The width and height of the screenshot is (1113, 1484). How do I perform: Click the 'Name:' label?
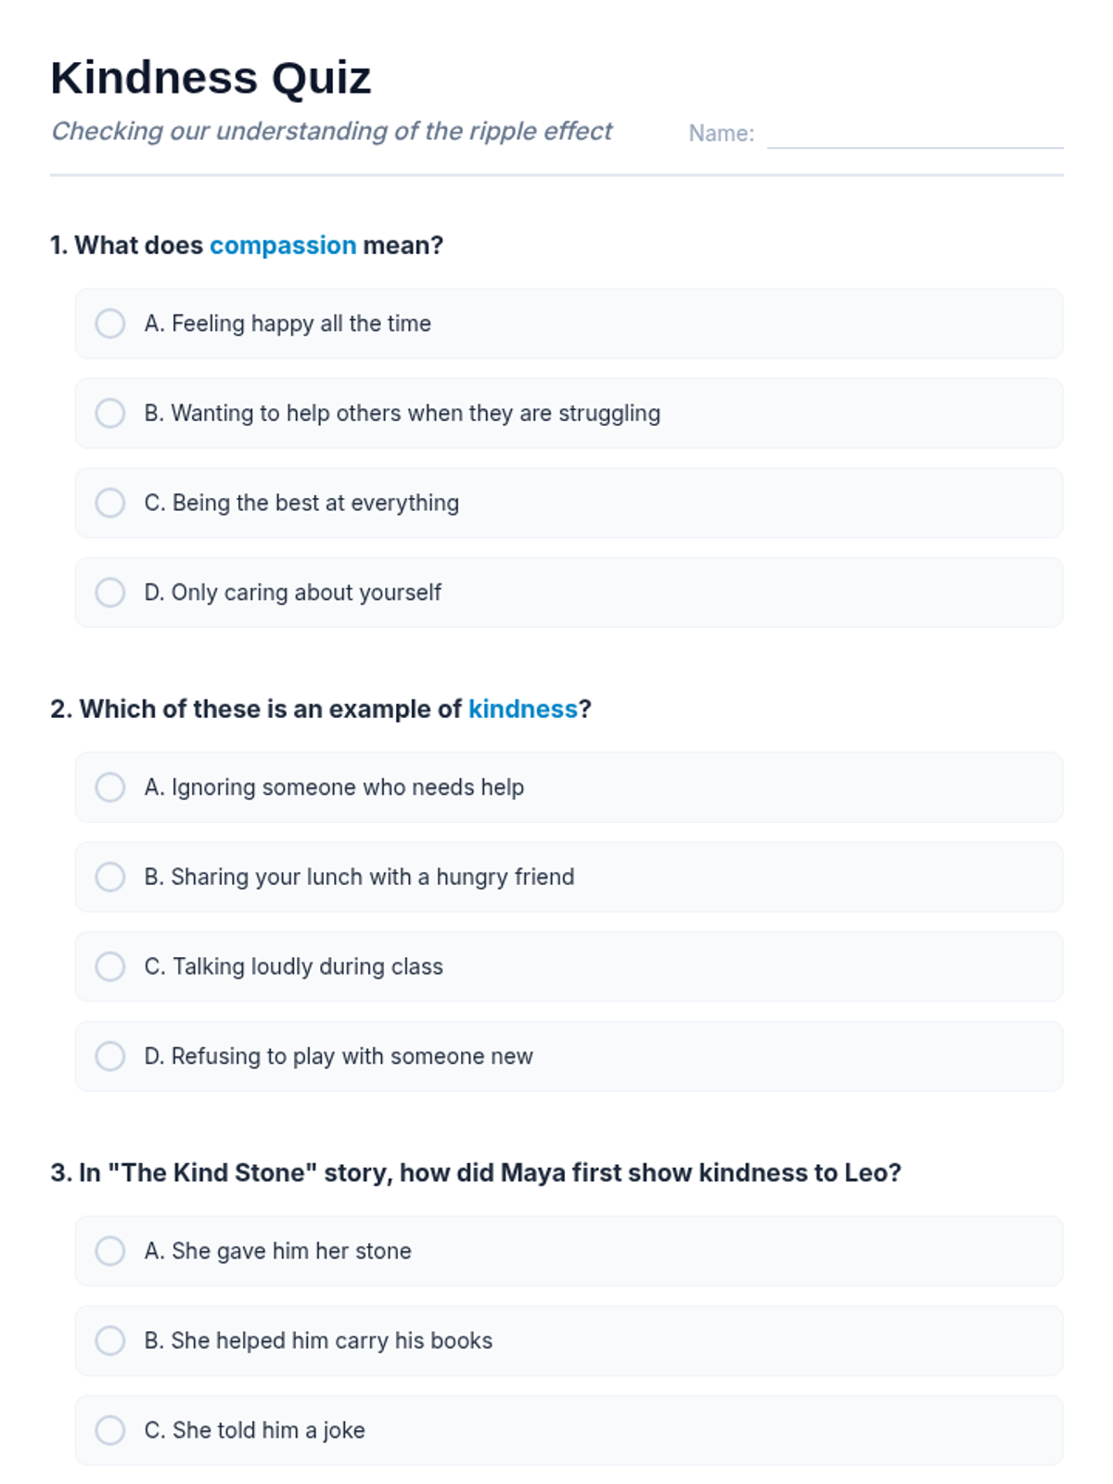(x=721, y=134)
